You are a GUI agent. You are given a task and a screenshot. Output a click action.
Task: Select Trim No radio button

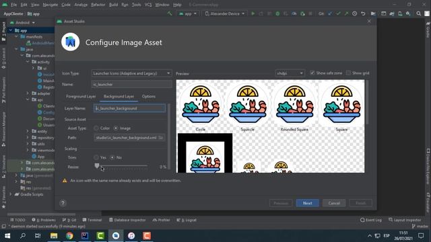(112, 157)
